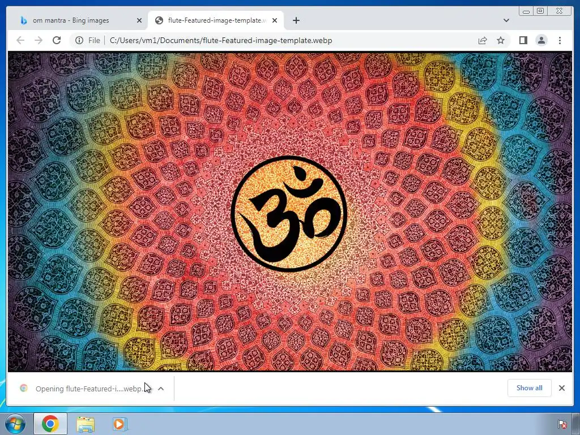The image size is (580, 435).
Task: Click the Action Center flag in the system tray
Action: [x=562, y=424]
